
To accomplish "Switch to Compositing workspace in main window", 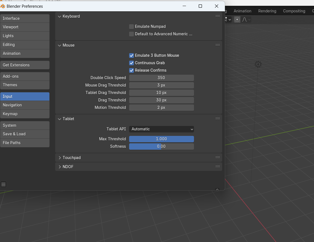I will [x=294, y=11].
